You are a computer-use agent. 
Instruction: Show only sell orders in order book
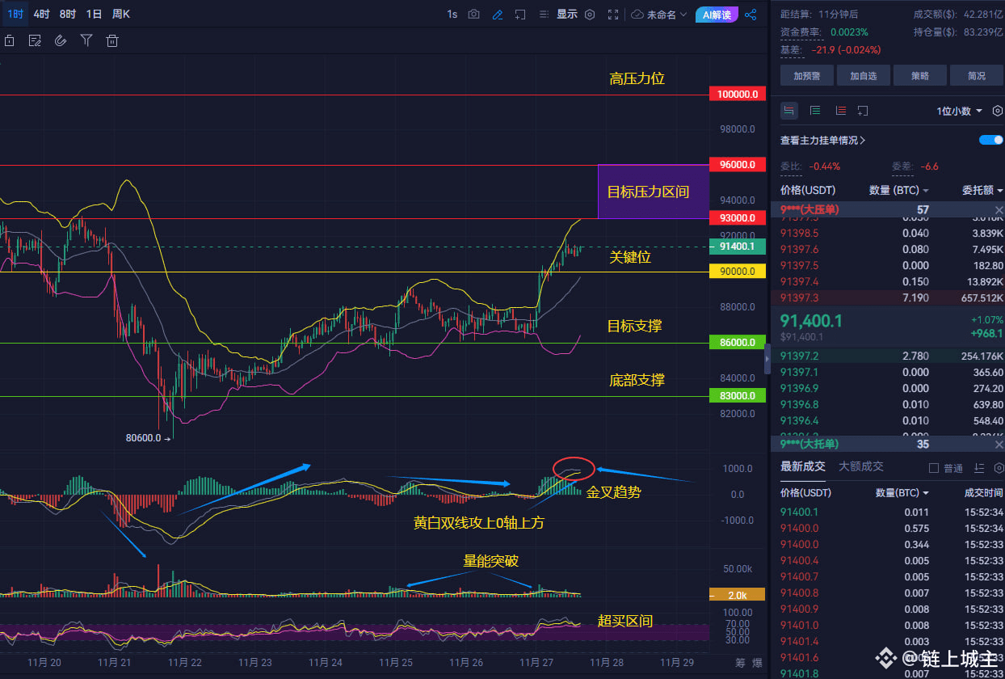[840, 111]
